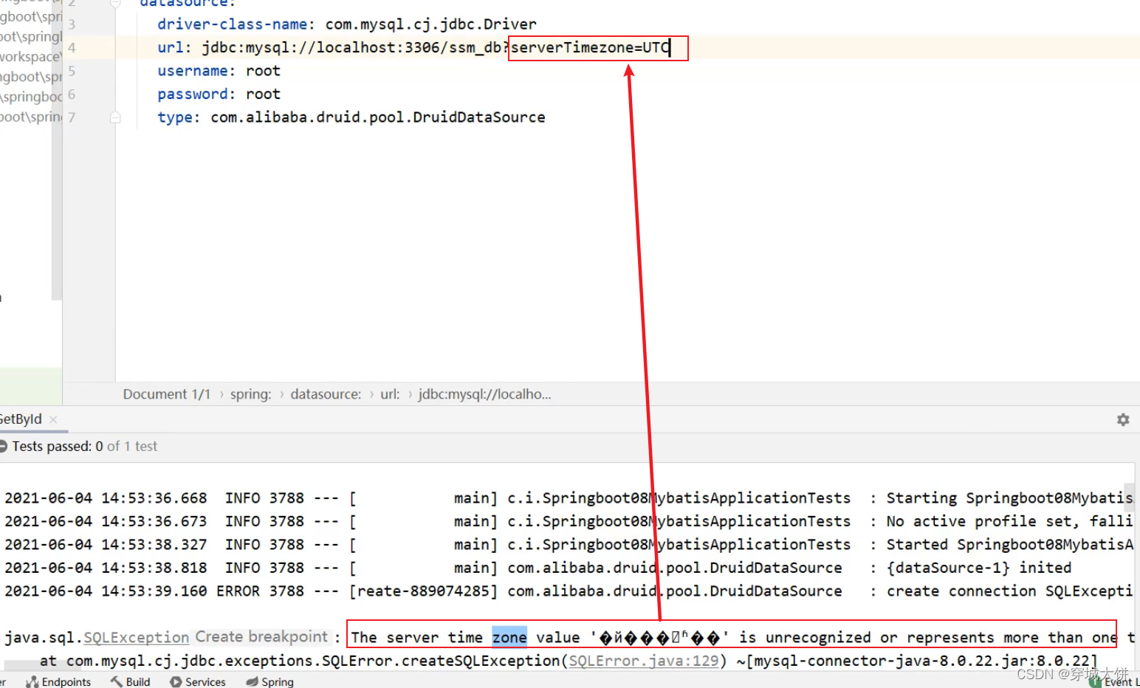Place cursor in 'serverTimezone=UTC' text

[x=590, y=48]
